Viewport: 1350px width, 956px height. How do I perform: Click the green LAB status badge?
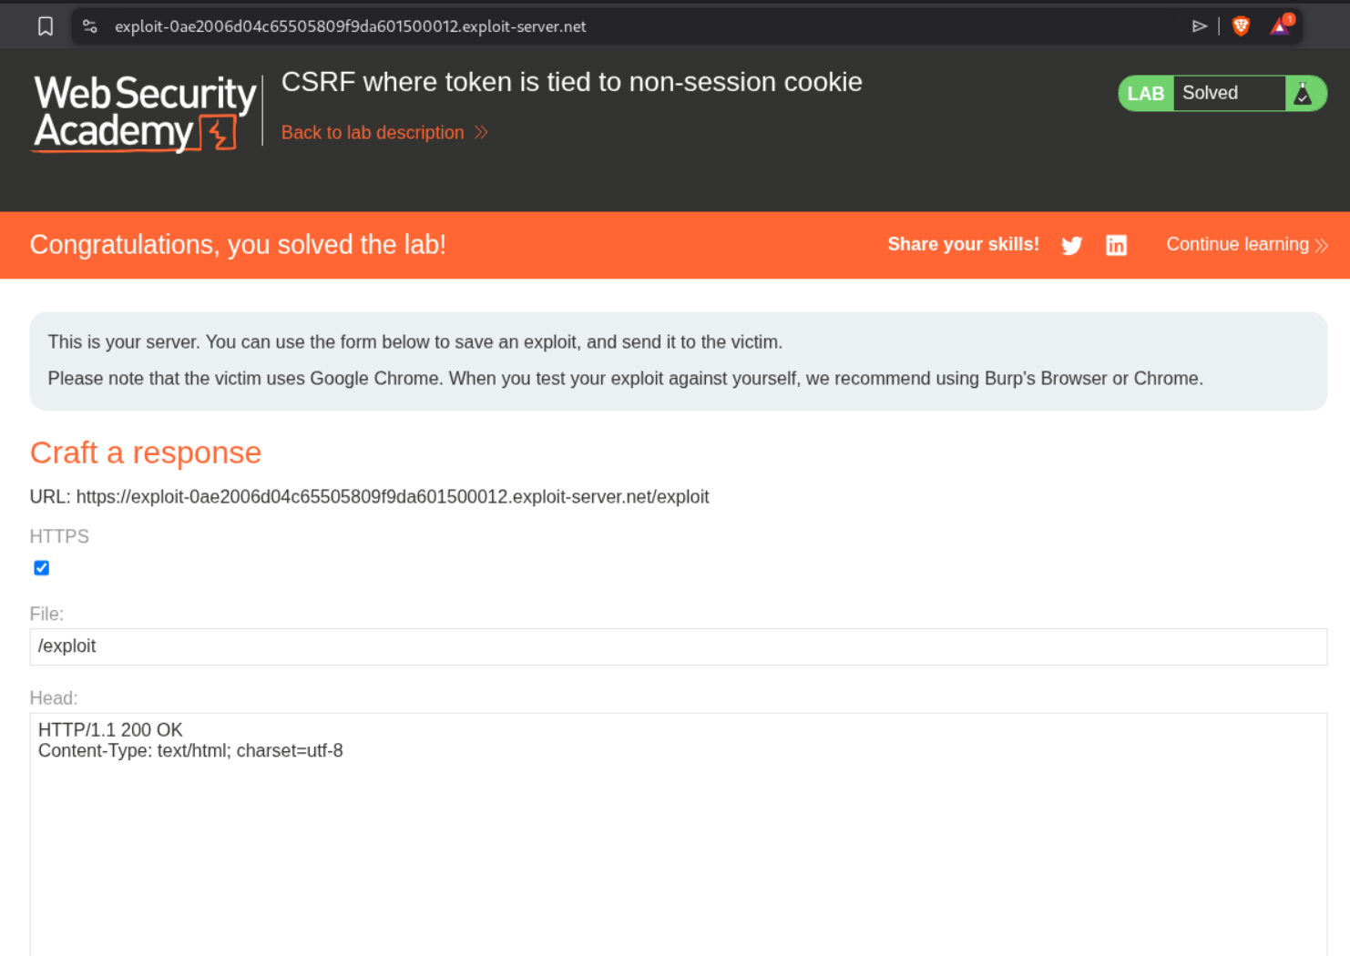(x=1145, y=94)
